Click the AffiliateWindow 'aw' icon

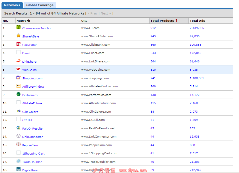(x=18, y=86)
